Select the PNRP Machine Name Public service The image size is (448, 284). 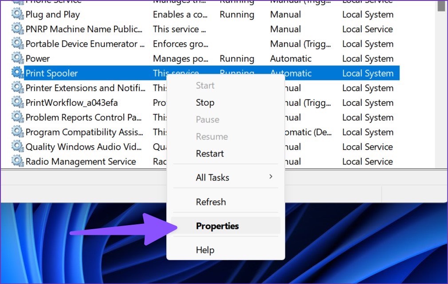[84, 29]
